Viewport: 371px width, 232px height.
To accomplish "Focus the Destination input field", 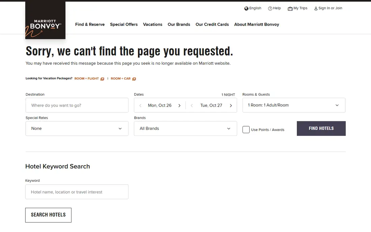I will 77,105.
